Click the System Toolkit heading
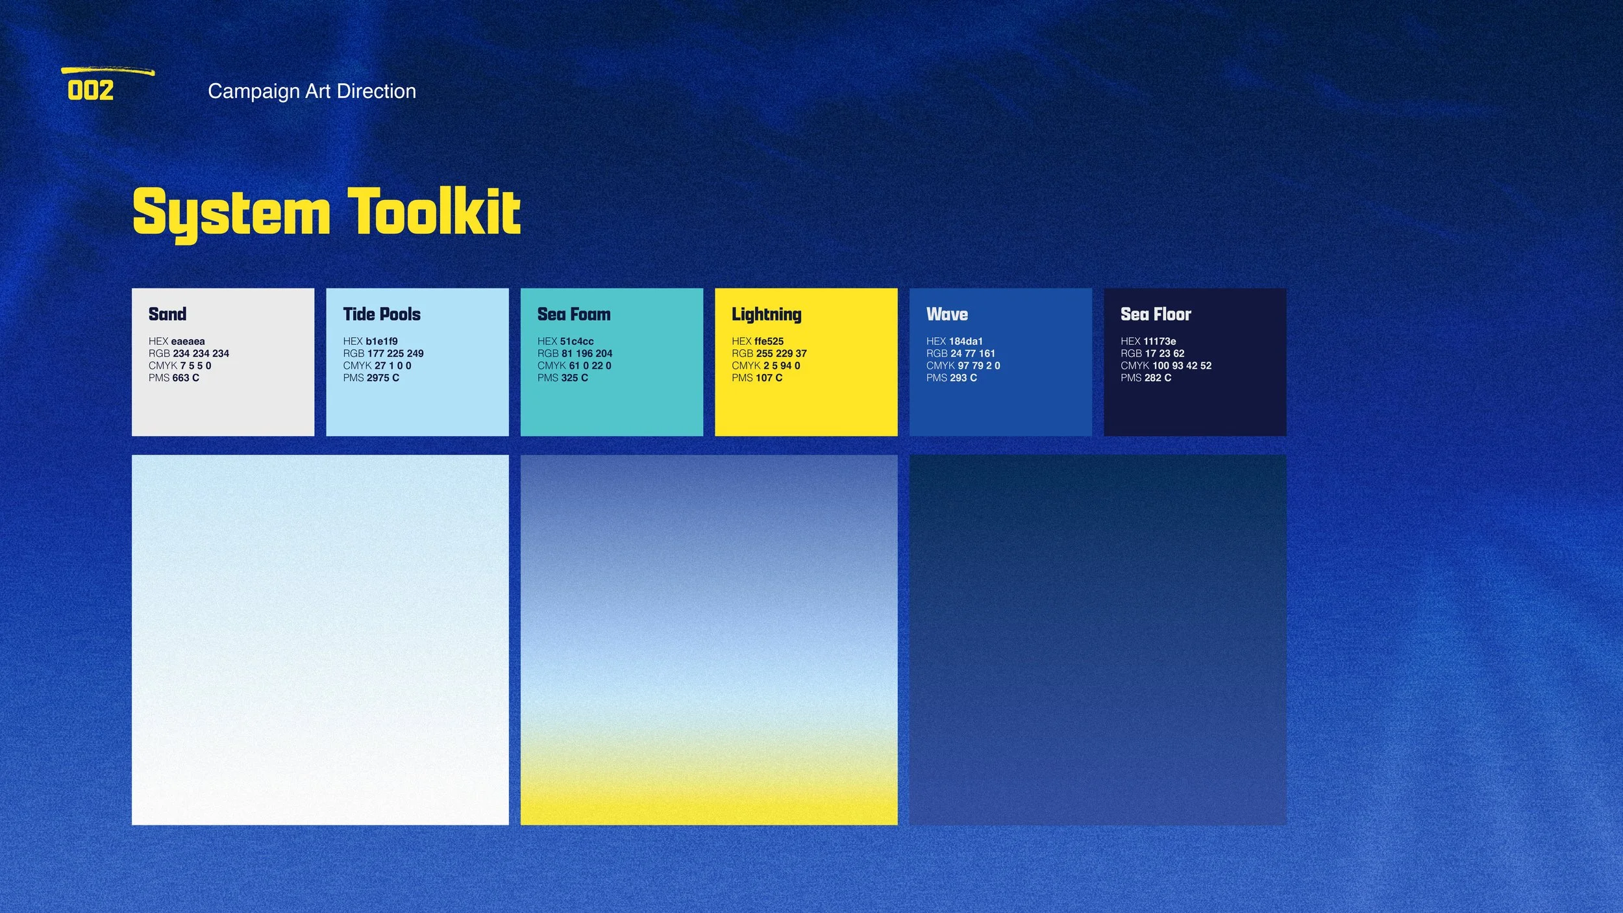Image resolution: width=1623 pixels, height=913 pixels. click(x=326, y=212)
